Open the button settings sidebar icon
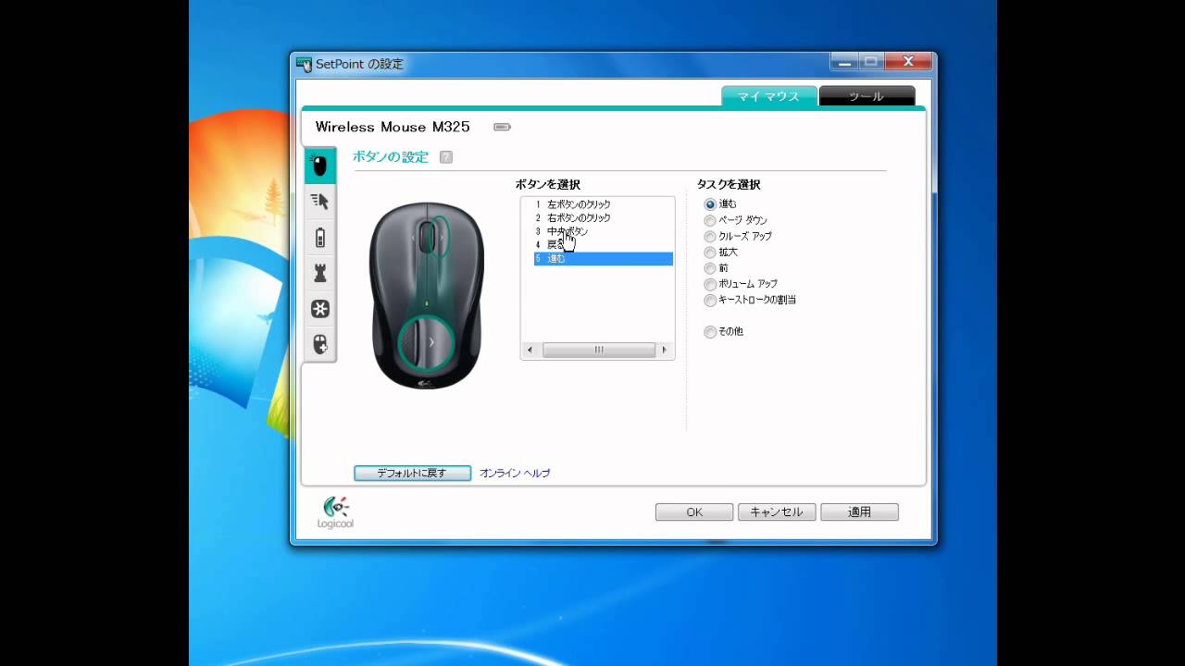Viewport: 1185px width, 666px height. tap(319, 166)
